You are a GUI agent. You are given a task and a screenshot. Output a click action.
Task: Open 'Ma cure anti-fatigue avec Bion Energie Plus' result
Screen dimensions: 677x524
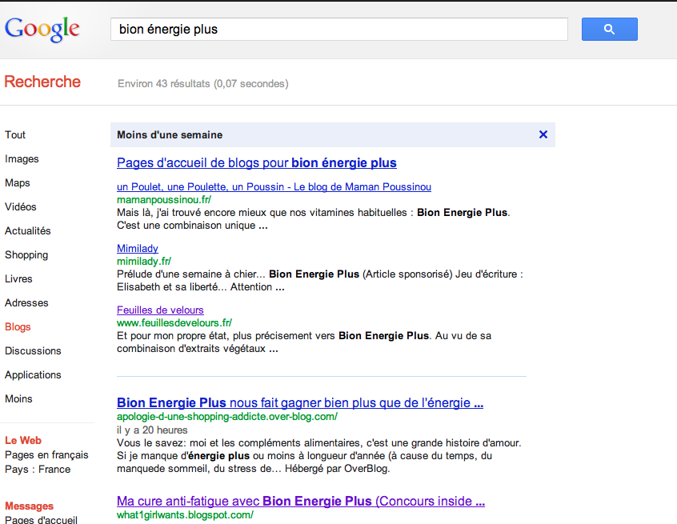[x=301, y=501]
